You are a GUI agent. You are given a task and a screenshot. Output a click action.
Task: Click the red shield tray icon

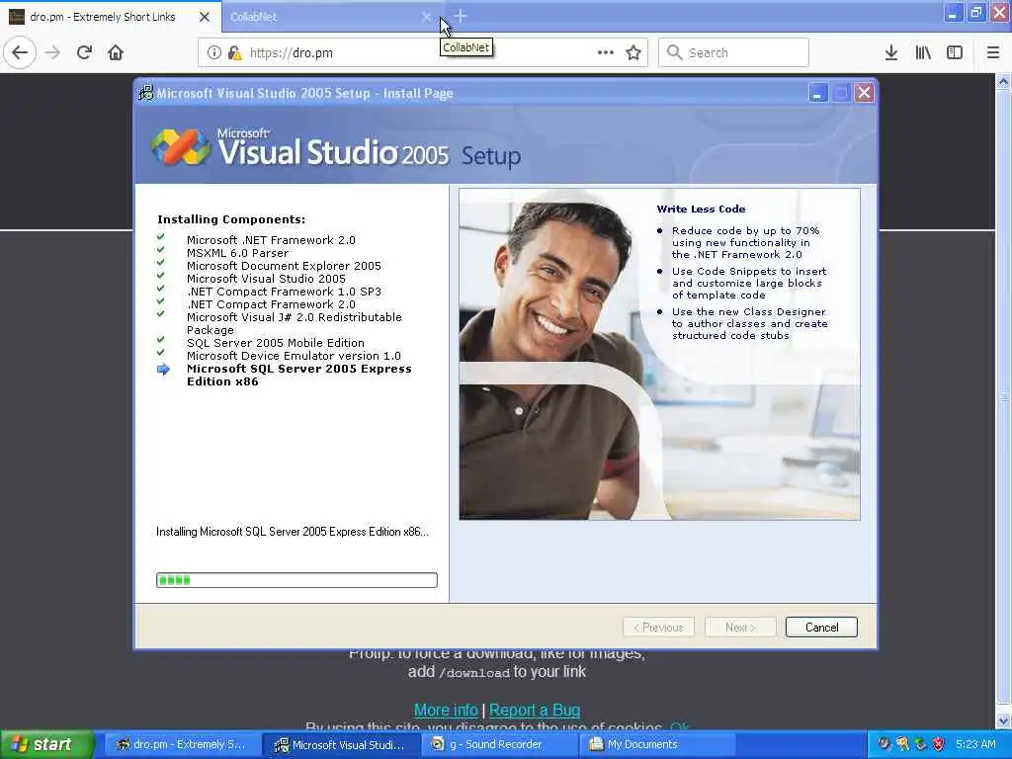click(x=939, y=744)
